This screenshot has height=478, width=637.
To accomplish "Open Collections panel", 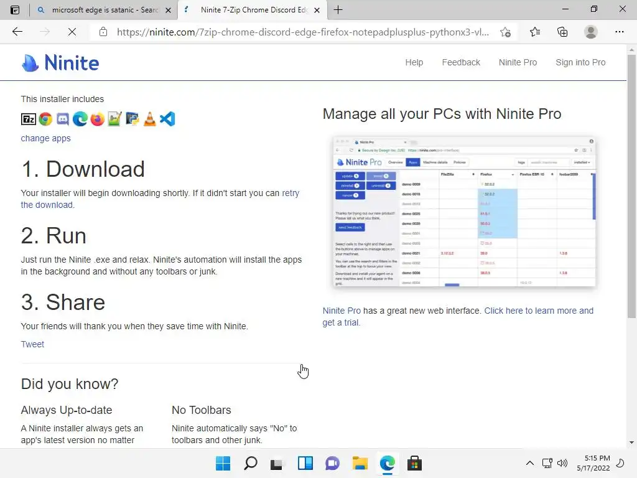I will coord(562,32).
